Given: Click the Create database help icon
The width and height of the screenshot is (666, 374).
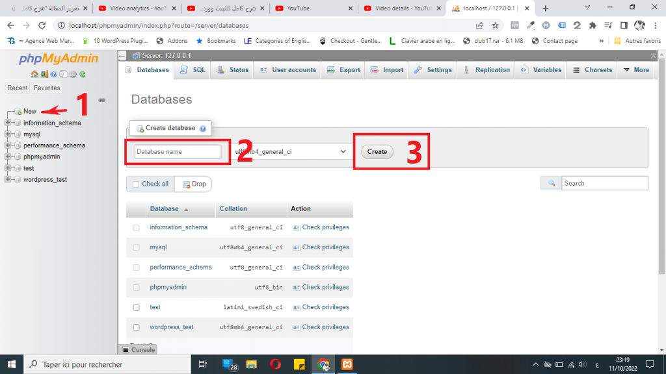Looking at the screenshot, I should (203, 129).
